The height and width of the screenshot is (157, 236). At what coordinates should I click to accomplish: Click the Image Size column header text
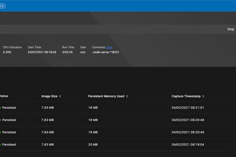coord(49,96)
